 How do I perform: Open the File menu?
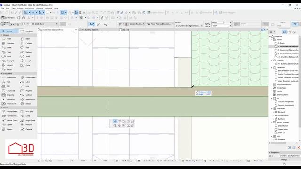pyautogui.click(x=2, y=8)
